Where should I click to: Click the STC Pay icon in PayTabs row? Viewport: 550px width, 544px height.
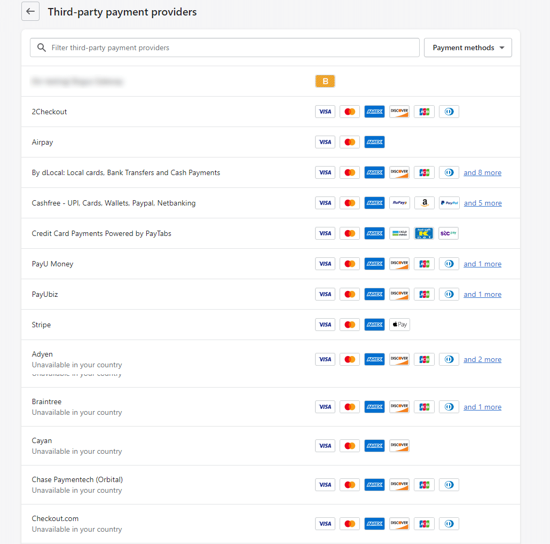click(449, 233)
